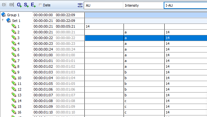Click the pencil icon of event 3
Image resolution: width=207 pixels, height=117 pixels.
[14, 38]
